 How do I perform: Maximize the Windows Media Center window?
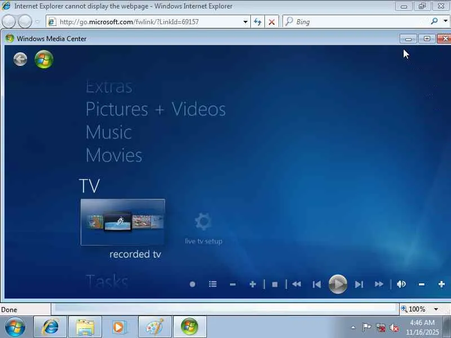coord(427,38)
